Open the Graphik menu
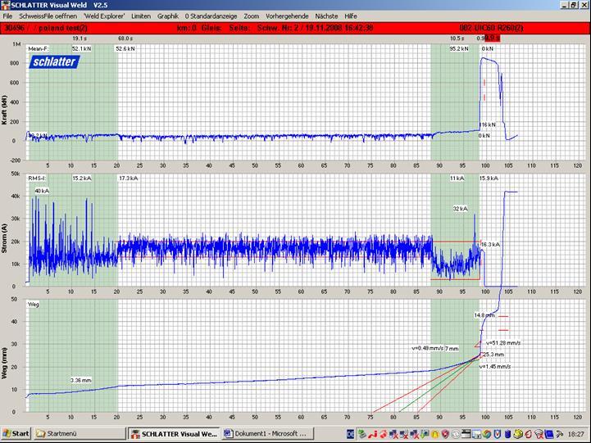591x443 pixels. 168,16
